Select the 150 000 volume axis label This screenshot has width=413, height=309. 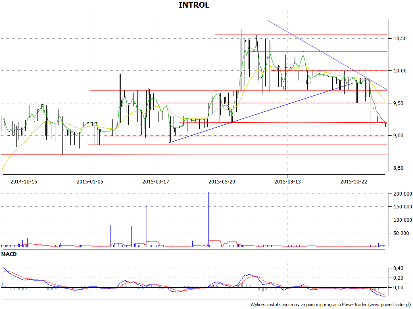click(403, 207)
